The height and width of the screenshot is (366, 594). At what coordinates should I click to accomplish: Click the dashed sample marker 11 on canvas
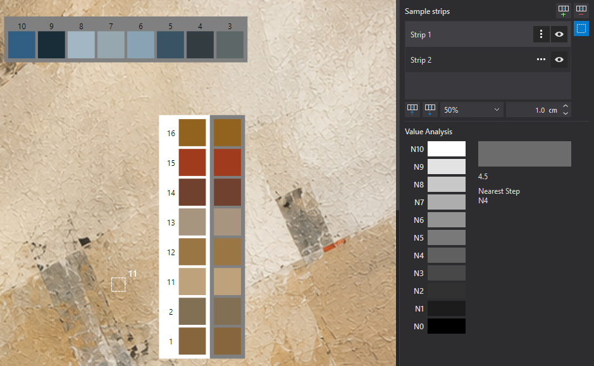118,284
